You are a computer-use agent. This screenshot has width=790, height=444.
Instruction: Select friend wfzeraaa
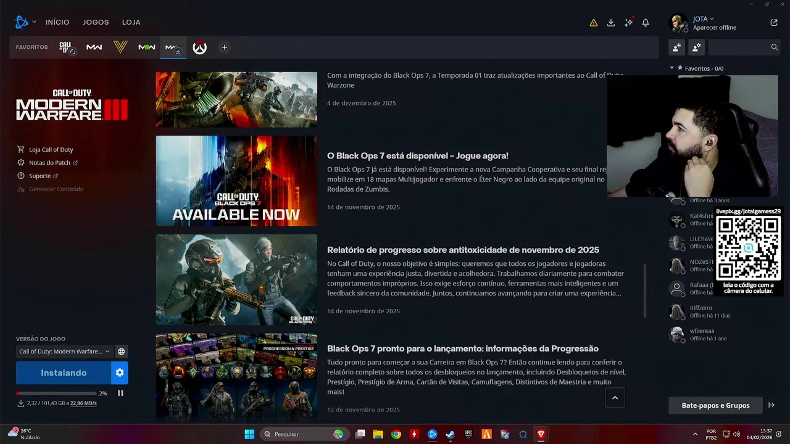[x=702, y=335]
